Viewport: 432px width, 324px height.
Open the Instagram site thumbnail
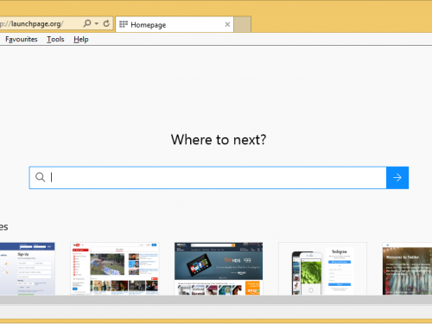click(x=322, y=269)
